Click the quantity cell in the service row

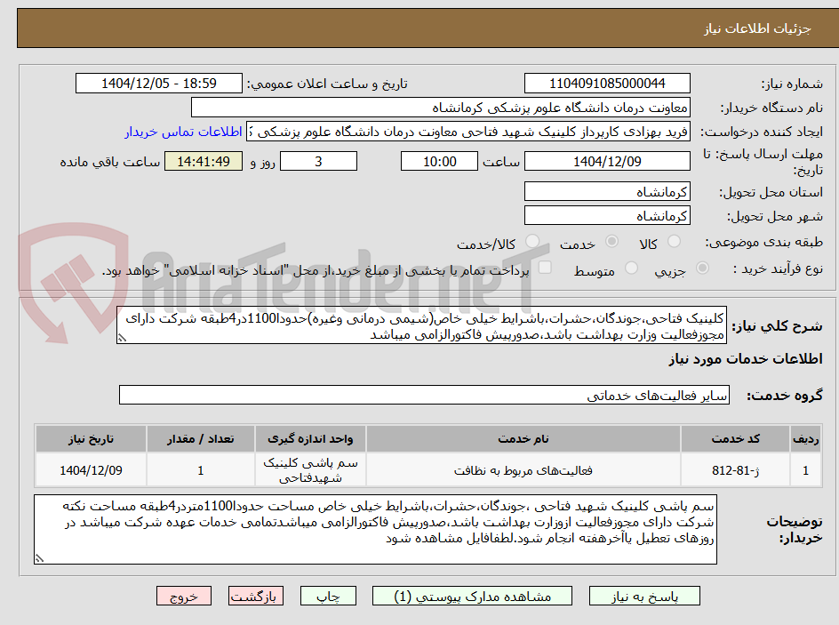click(x=201, y=470)
